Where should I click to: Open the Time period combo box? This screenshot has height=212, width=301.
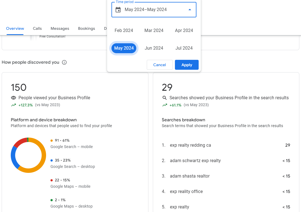(154, 10)
